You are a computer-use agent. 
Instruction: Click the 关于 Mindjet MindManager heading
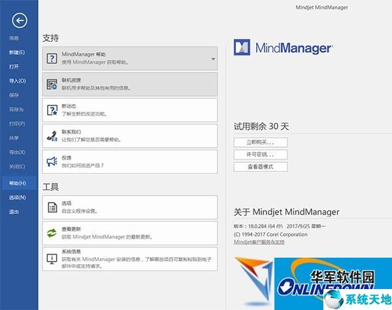[287, 212]
